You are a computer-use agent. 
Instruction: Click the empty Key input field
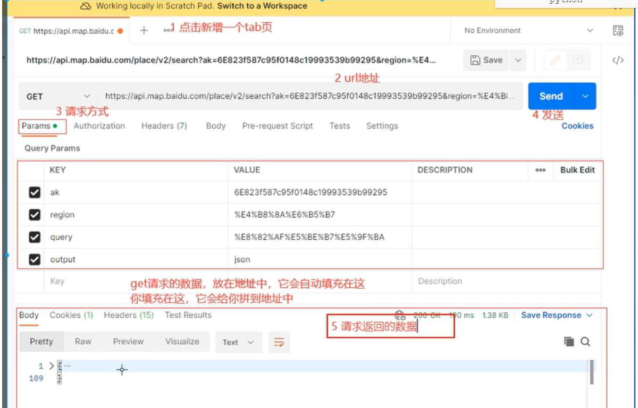pos(136,281)
